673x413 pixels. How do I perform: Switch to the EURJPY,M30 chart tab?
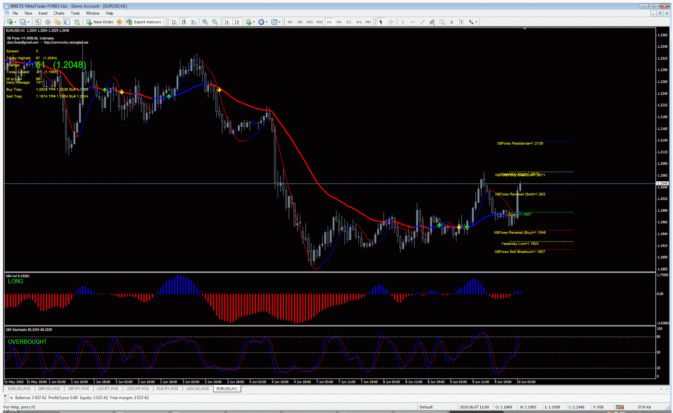[167, 389]
